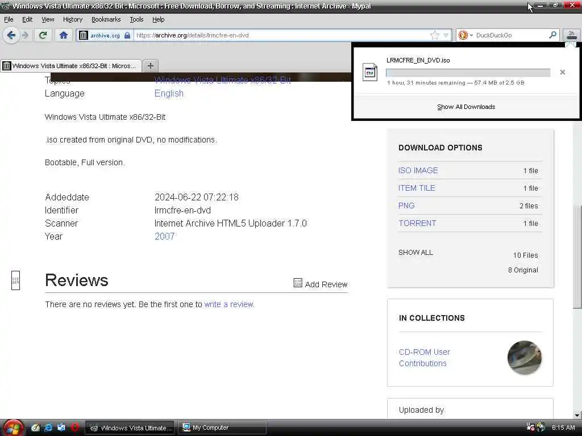Viewport: 582px width, 436px height.
Task: Expand ISO IMAGE download option
Action: click(x=418, y=170)
